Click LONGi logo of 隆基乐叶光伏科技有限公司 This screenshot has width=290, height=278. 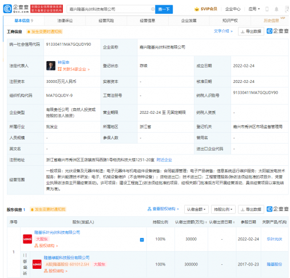pyautogui.click(x=27, y=239)
